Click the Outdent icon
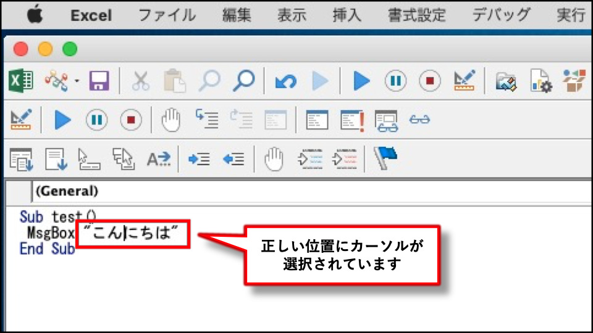 [x=233, y=159]
